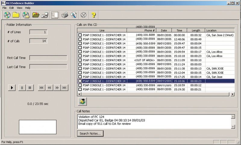The height and width of the screenshot is (145, 241).
Task: Select the checkbox of the highlighted 15:18:06 call
Action: [x=80, y=81]
